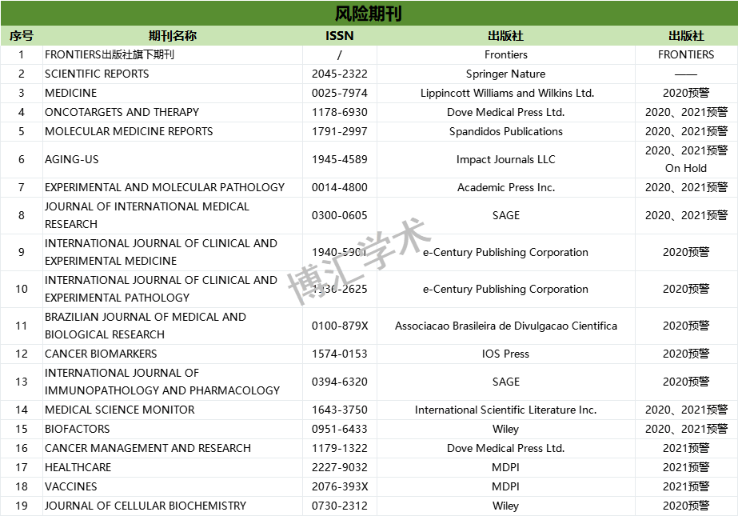Click the FRONTIERS cell in last column

[686, 54]
